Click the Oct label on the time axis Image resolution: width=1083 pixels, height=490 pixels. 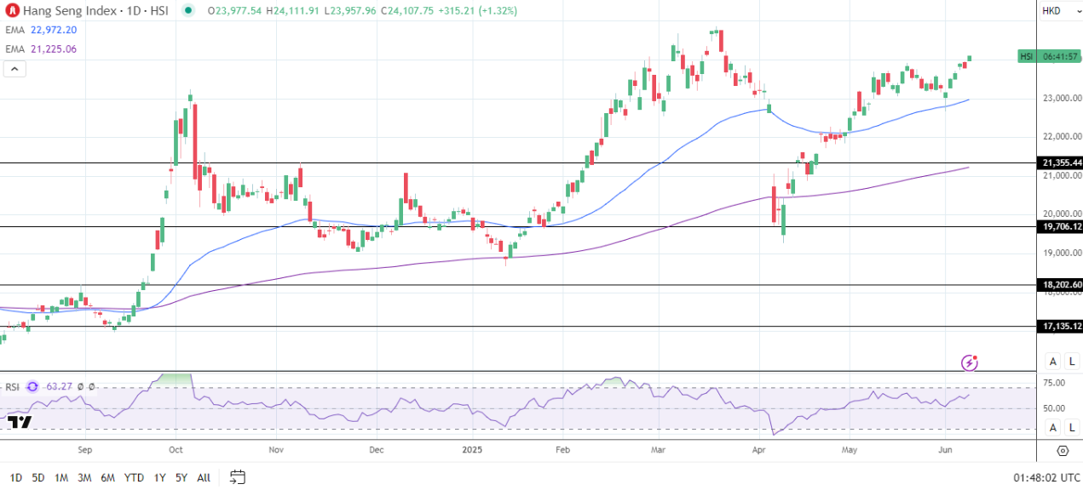pyautogui.click(x=175, y=448)
